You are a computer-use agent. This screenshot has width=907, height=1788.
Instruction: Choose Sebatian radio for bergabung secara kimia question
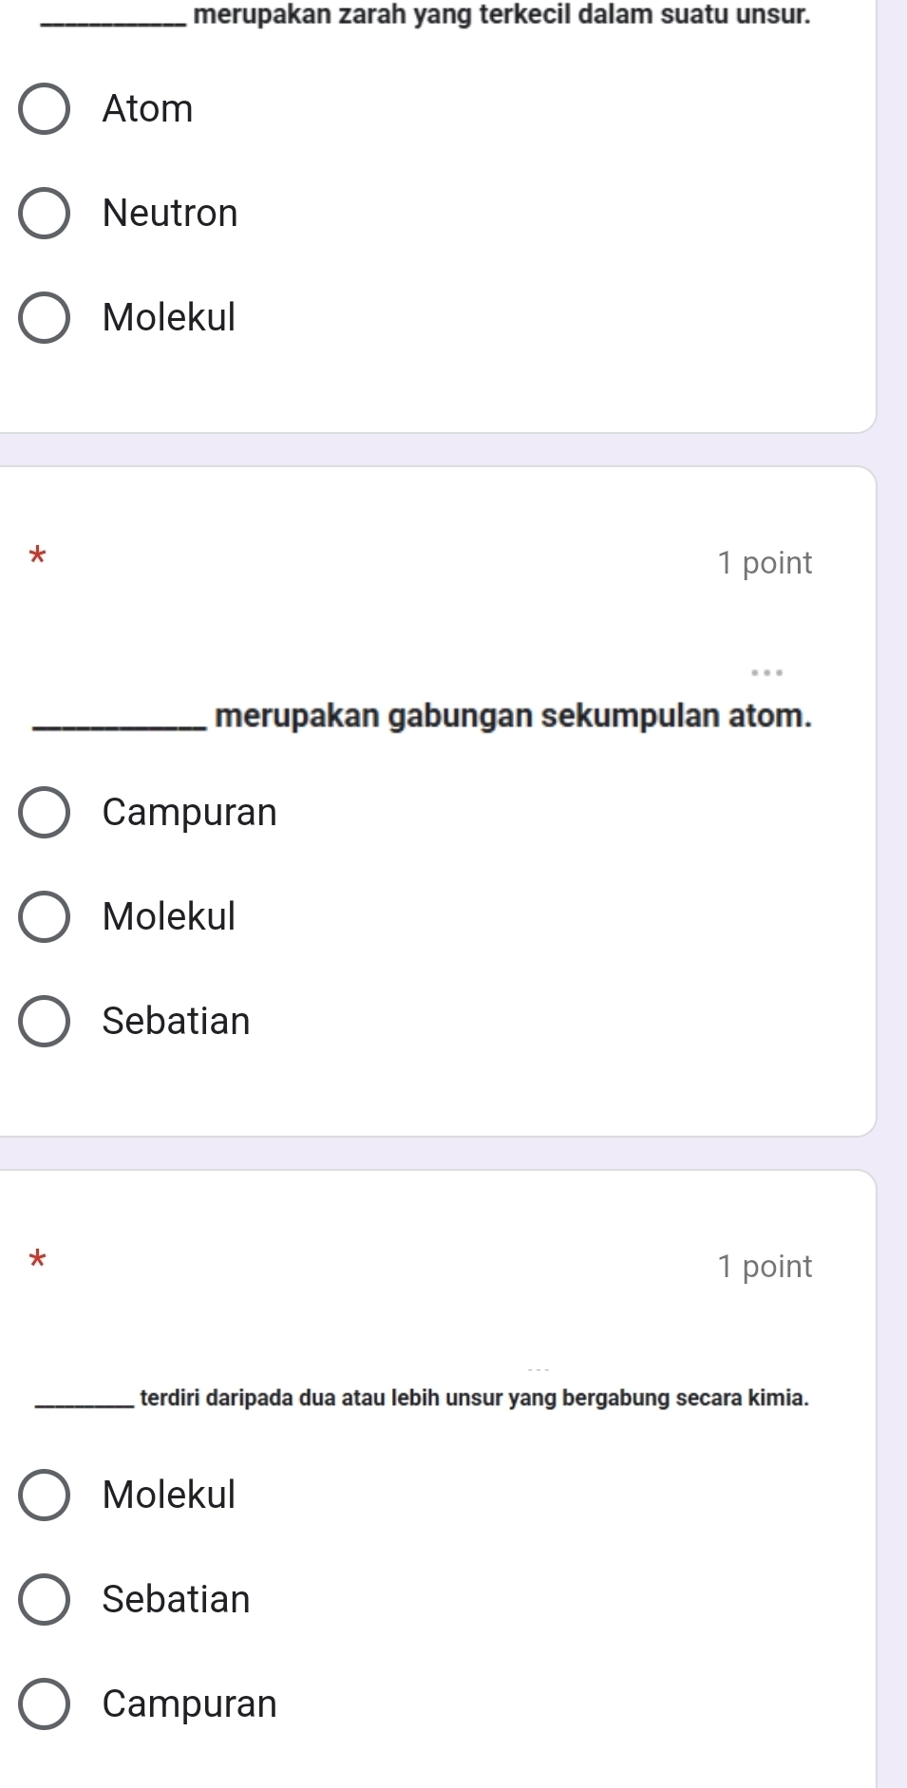tap(44, 1600)
